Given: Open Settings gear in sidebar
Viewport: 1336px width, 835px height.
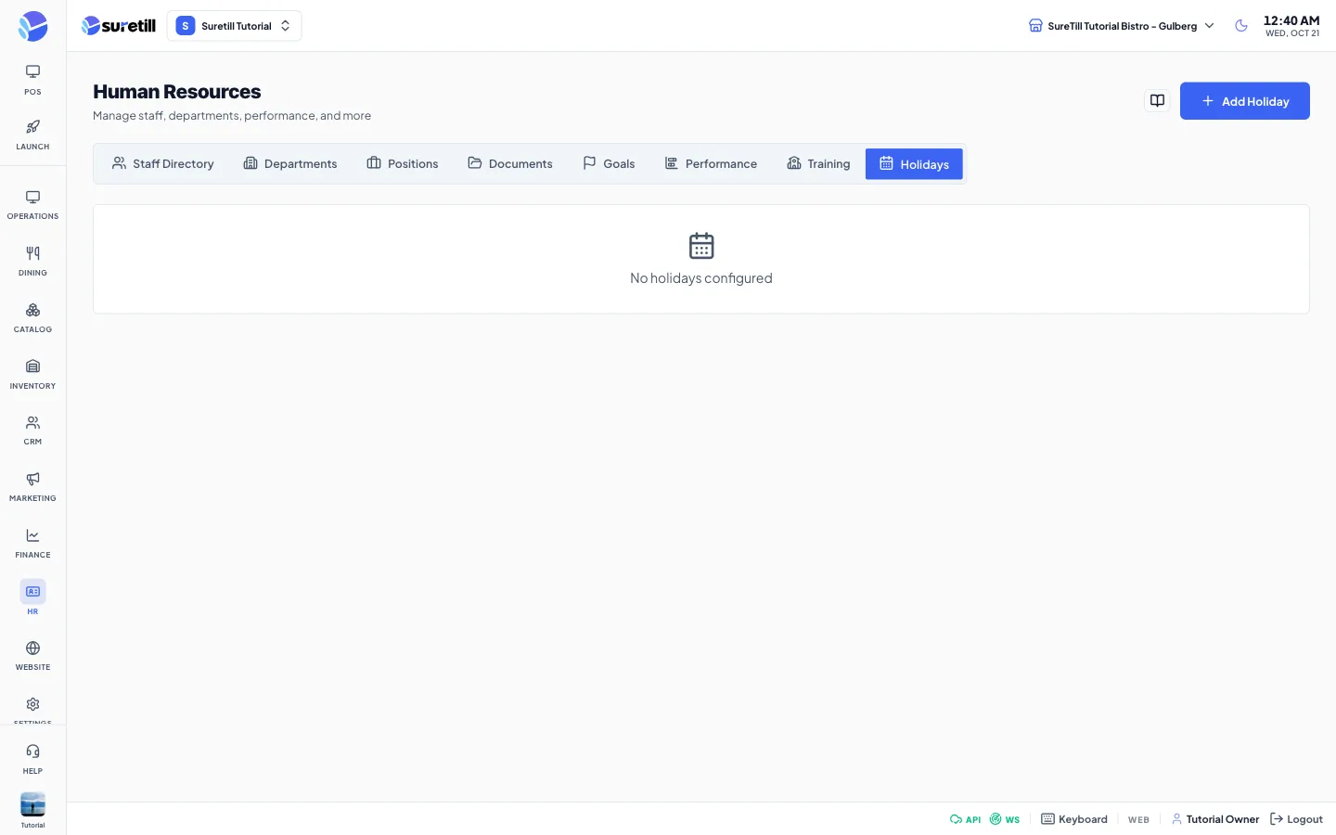Looking at the screenshot, I should (32, 707).
